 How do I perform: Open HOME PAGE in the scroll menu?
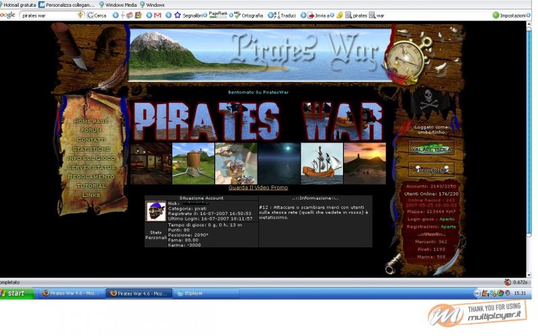(91, 121)
